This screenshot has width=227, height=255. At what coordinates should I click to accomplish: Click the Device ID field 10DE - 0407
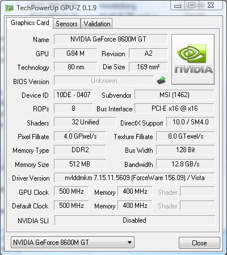(73, 95)
